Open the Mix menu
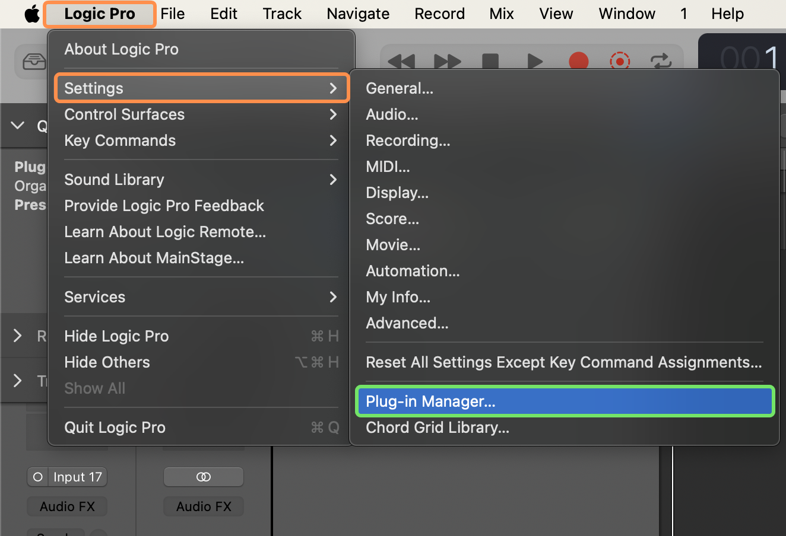Image resolution: width=786 pixels, height=536 pixels. pyautogui.click(x=501, y=13)
